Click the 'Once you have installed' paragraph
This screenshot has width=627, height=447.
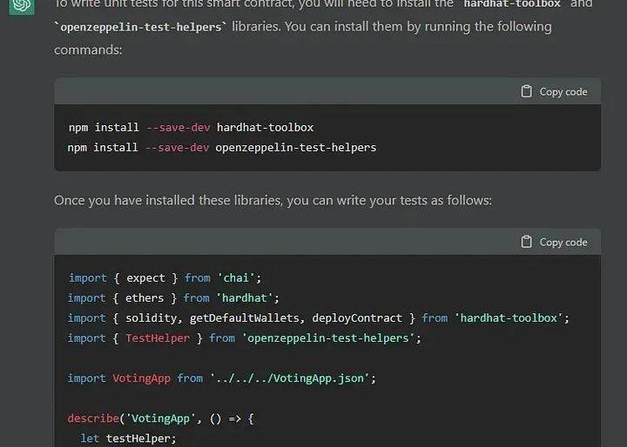[273, 200]
